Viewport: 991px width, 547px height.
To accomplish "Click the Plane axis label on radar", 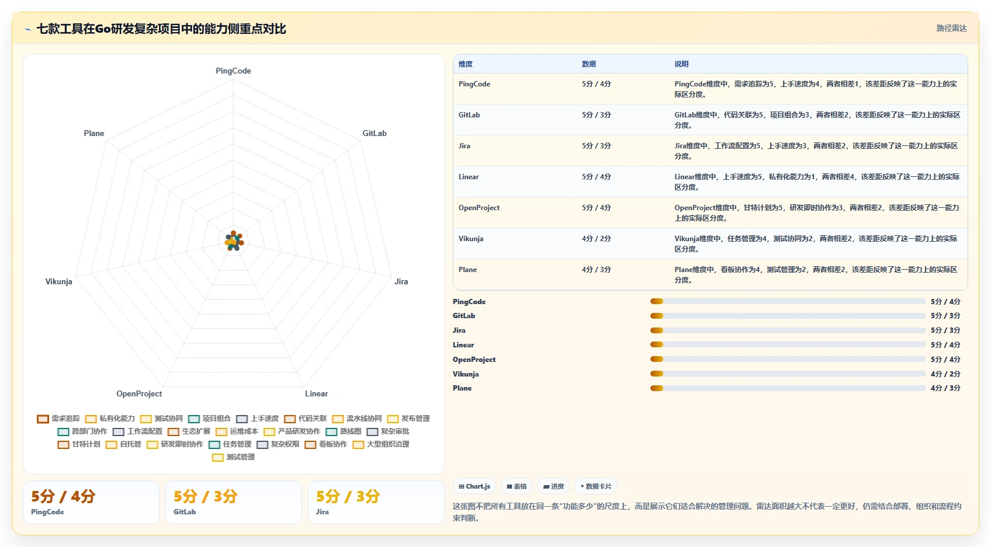I will (x=94, y=133).
